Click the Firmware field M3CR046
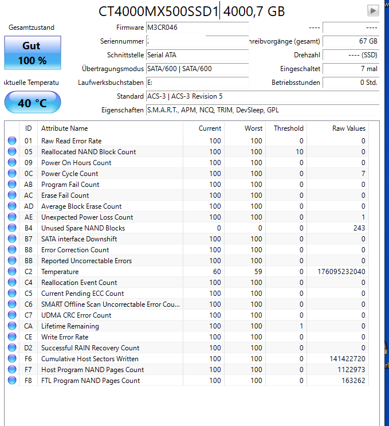Screen dimensions: 389x426 tap(197, 28)
